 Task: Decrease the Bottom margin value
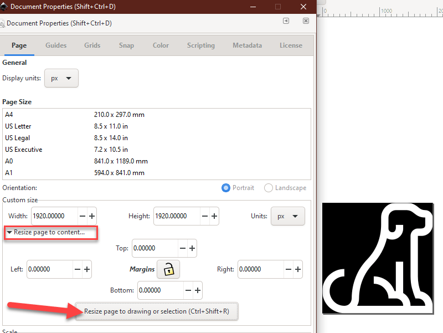click(188, 290)
